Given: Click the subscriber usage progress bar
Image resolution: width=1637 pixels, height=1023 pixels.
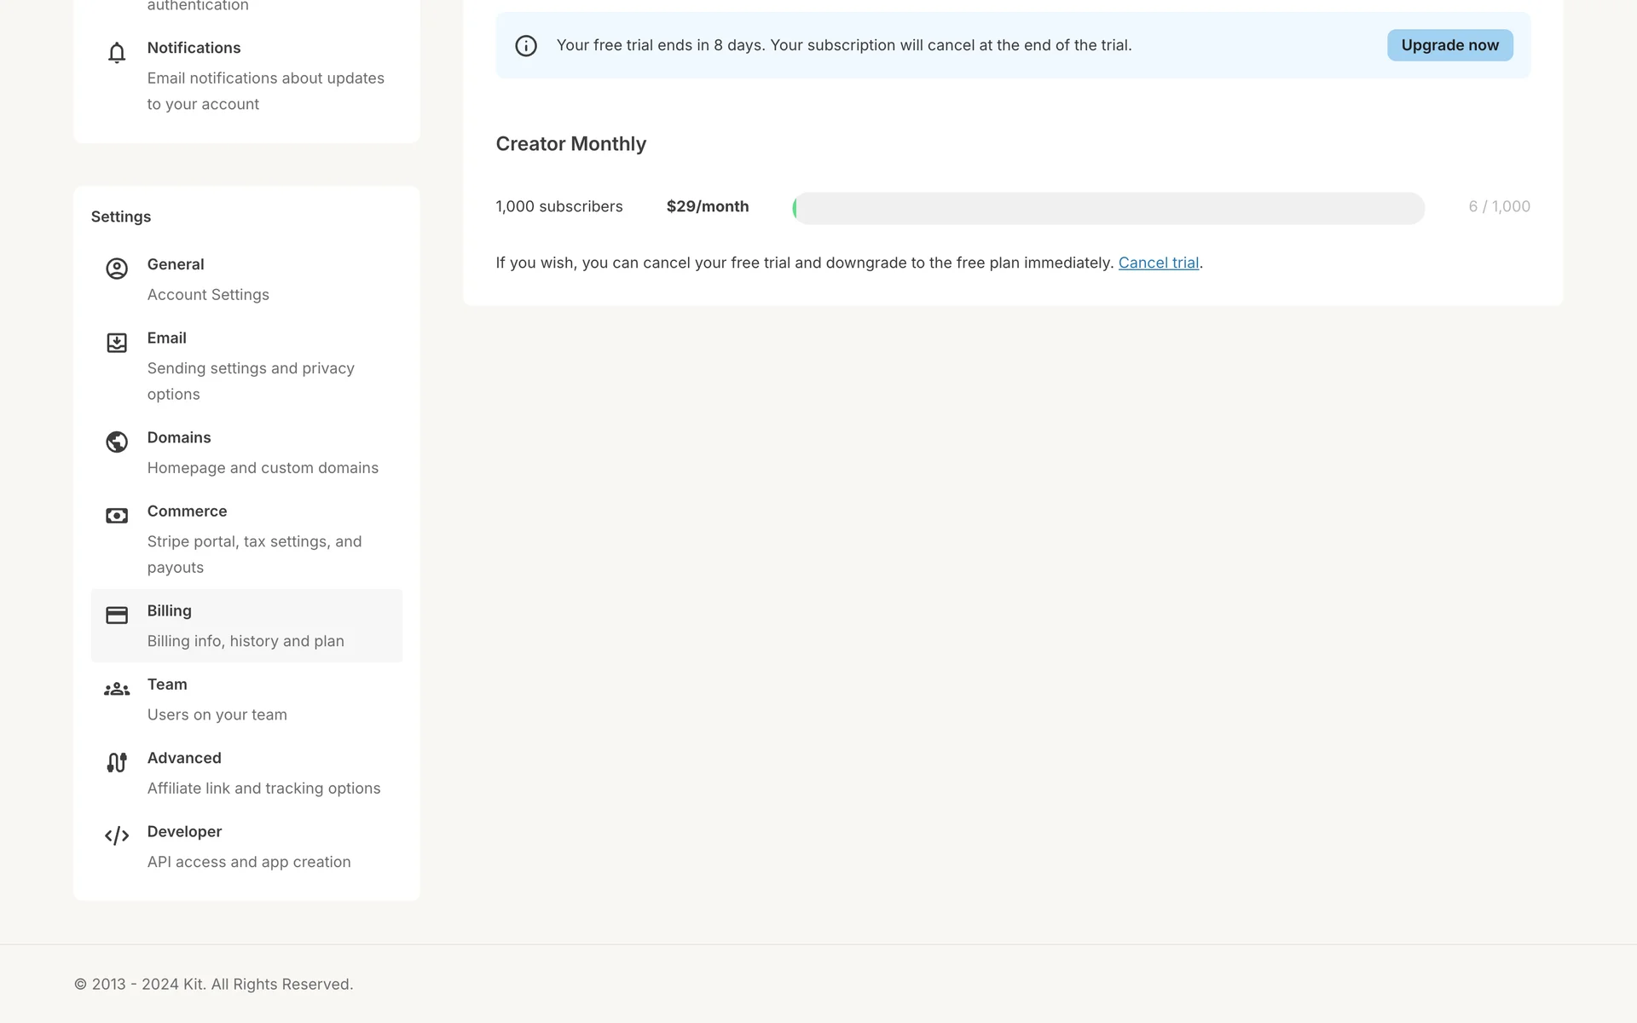Looking at the screenshot, I should point(1108,208).
